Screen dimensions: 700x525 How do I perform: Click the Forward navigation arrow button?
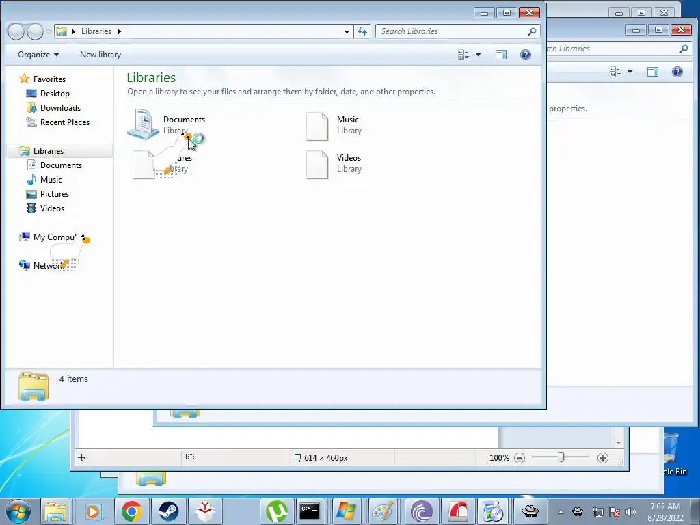(x=36, y=31)
